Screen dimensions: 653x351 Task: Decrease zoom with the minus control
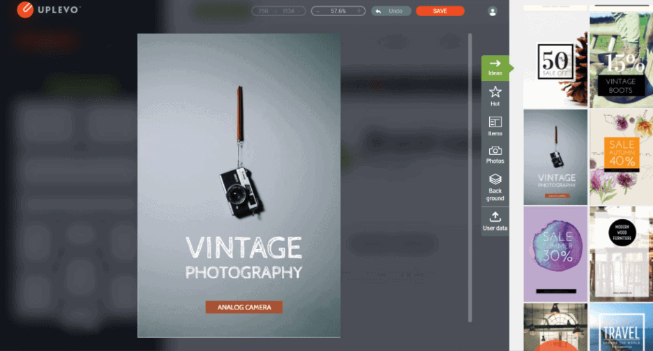point(317,11)
